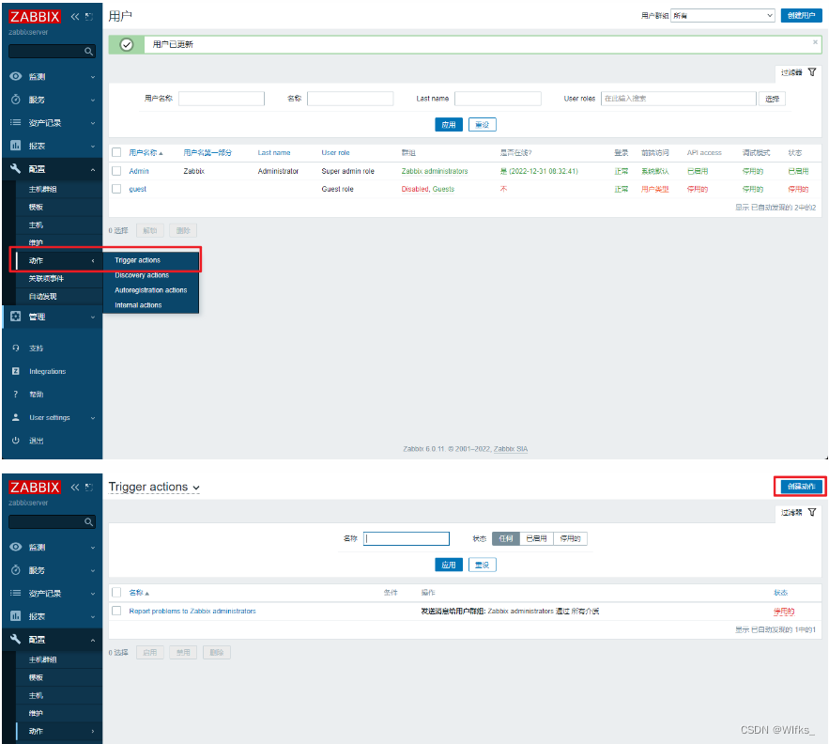
Task: Select the 已启用 status filter option
Action: tap(536, 538)
